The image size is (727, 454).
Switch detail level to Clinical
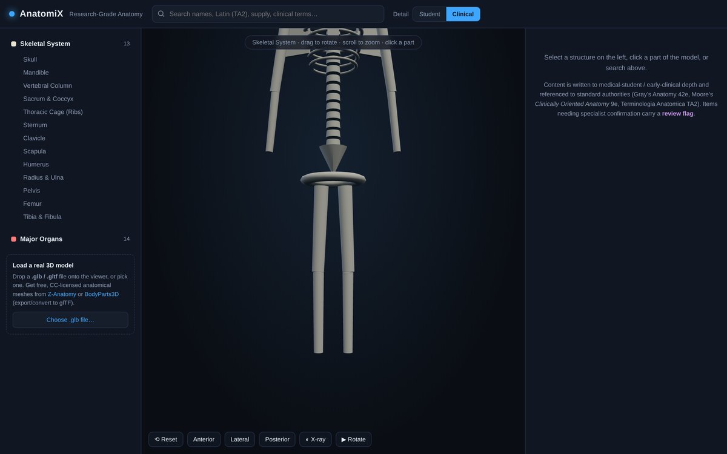[463, 14]
